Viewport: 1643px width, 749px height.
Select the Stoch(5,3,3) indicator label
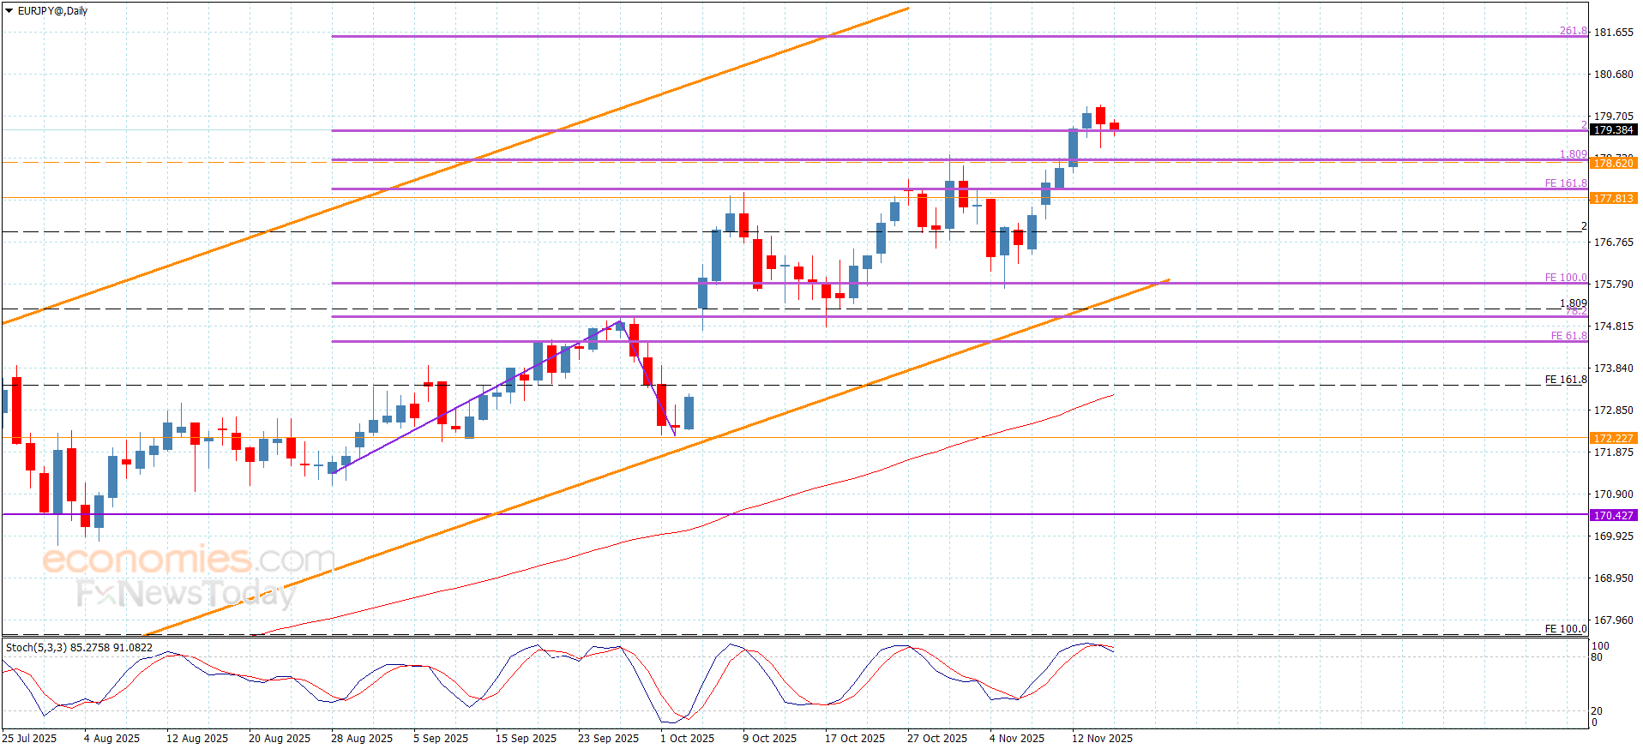click(x=79, y=648)
